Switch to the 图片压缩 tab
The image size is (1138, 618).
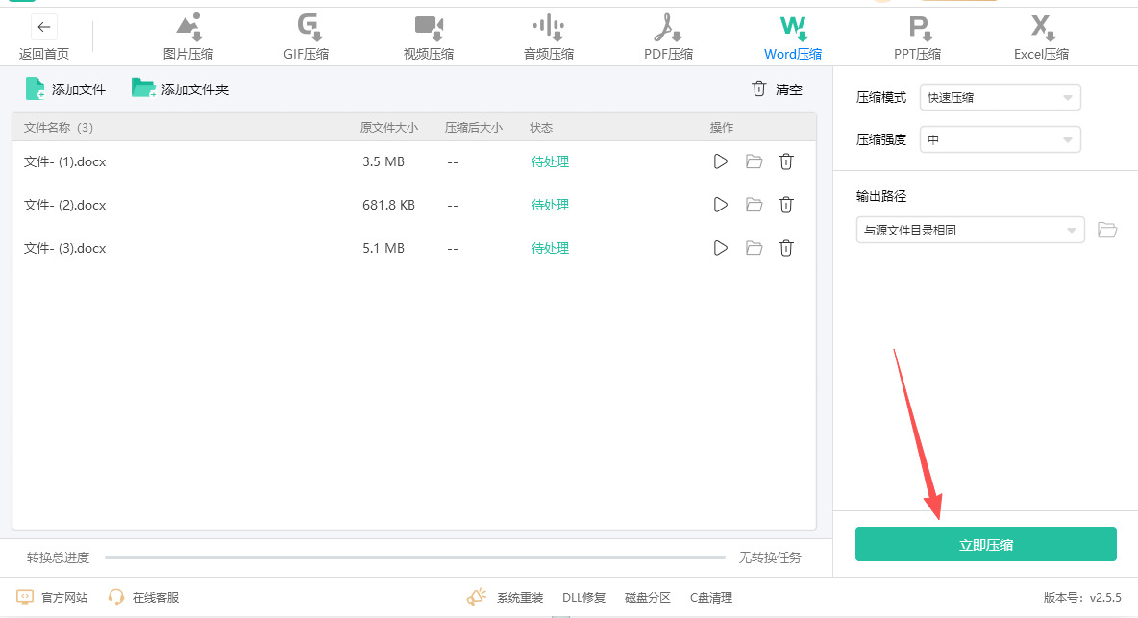pos(188,37)
